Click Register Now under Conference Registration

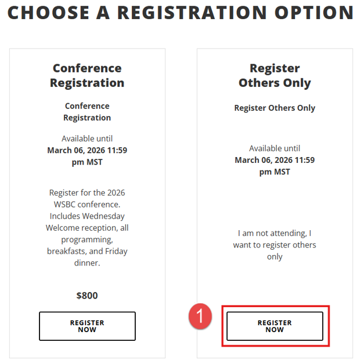click(x=87, y=326)
